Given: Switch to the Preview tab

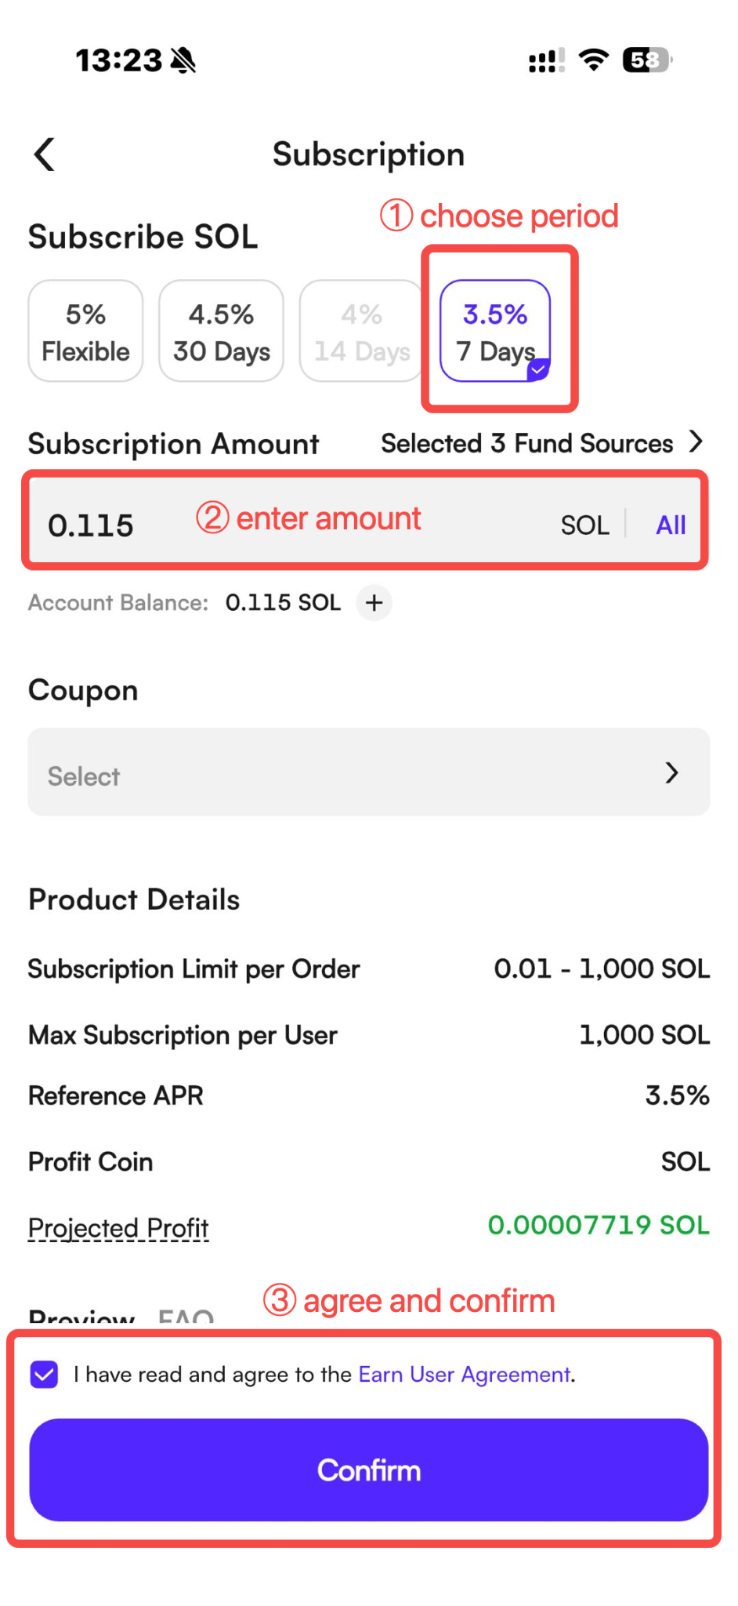Looking at the screenshot, I should [x=81, y=1316].
